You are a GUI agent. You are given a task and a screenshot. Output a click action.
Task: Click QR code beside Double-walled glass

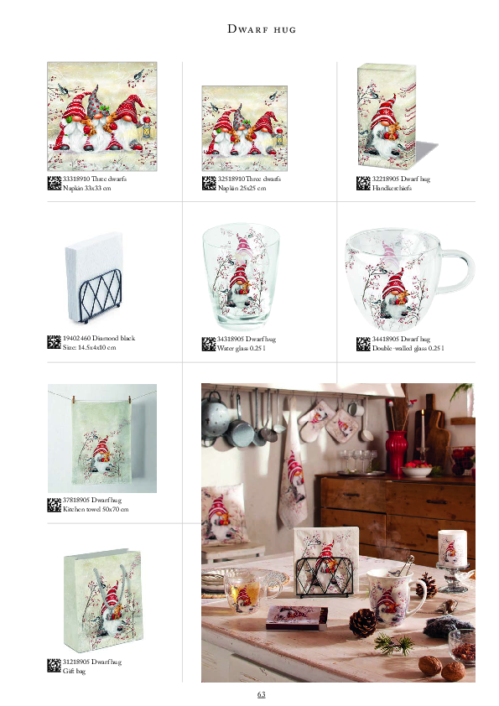click(x=363, y=344)
